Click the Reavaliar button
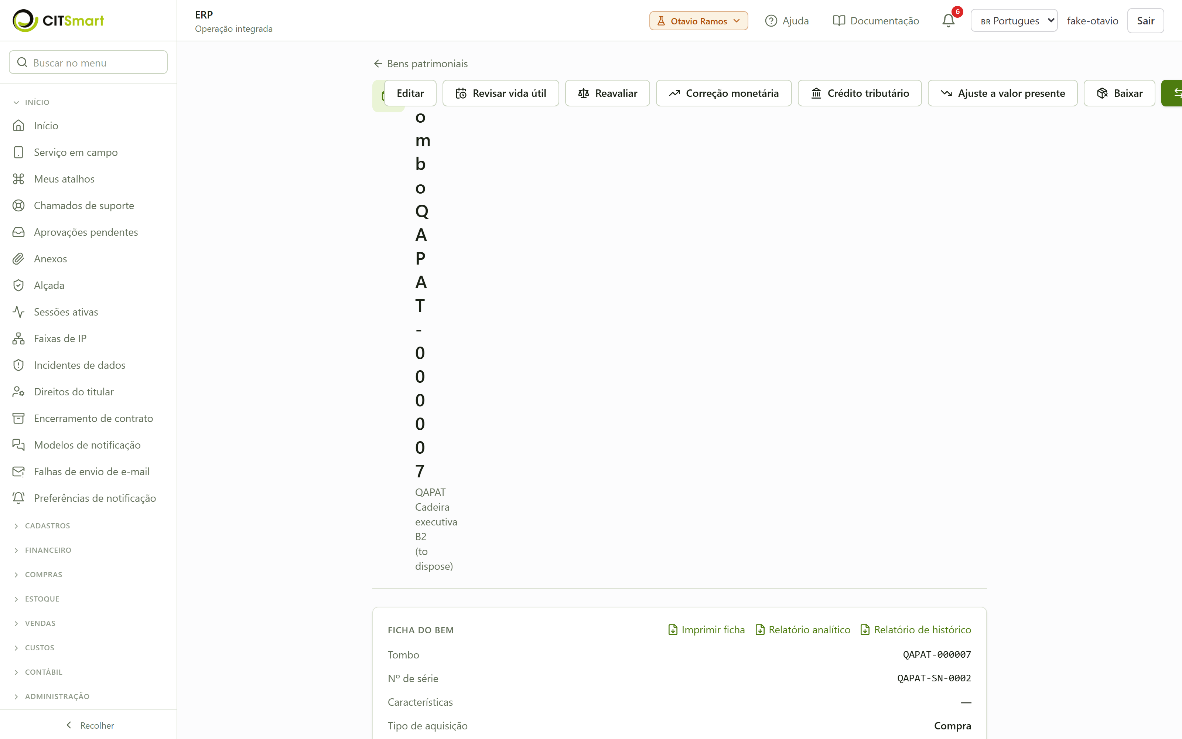 [x=607, y=93]
